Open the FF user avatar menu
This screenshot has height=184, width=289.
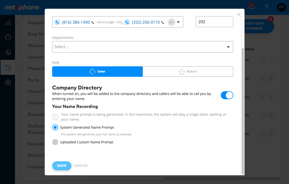[x=281, y=7]
